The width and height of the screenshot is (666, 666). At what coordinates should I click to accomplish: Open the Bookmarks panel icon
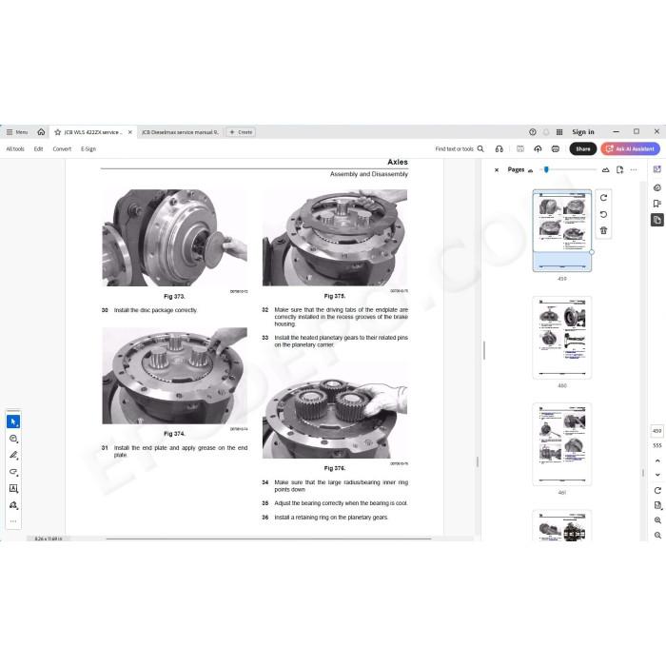[656, 204]
